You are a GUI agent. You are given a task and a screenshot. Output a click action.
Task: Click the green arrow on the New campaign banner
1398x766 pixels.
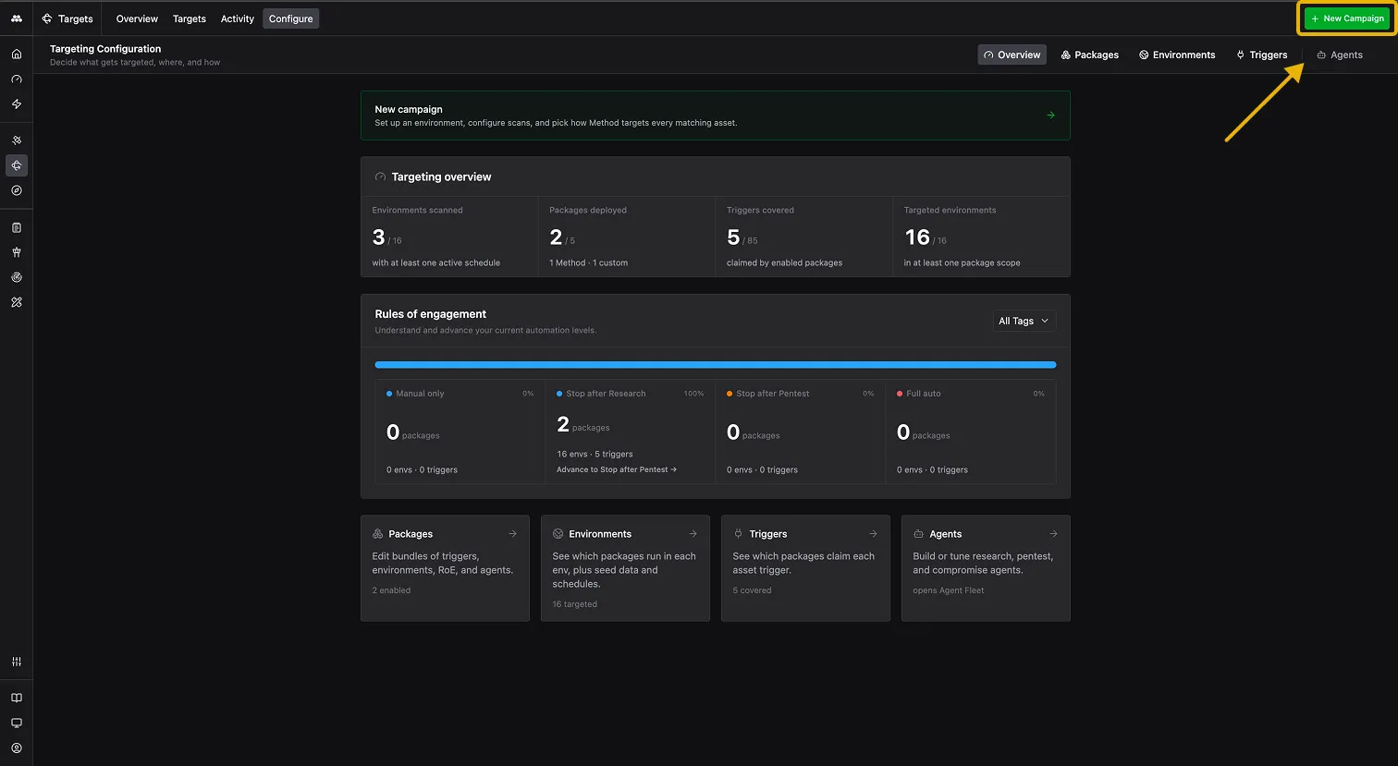(1050, 116)
